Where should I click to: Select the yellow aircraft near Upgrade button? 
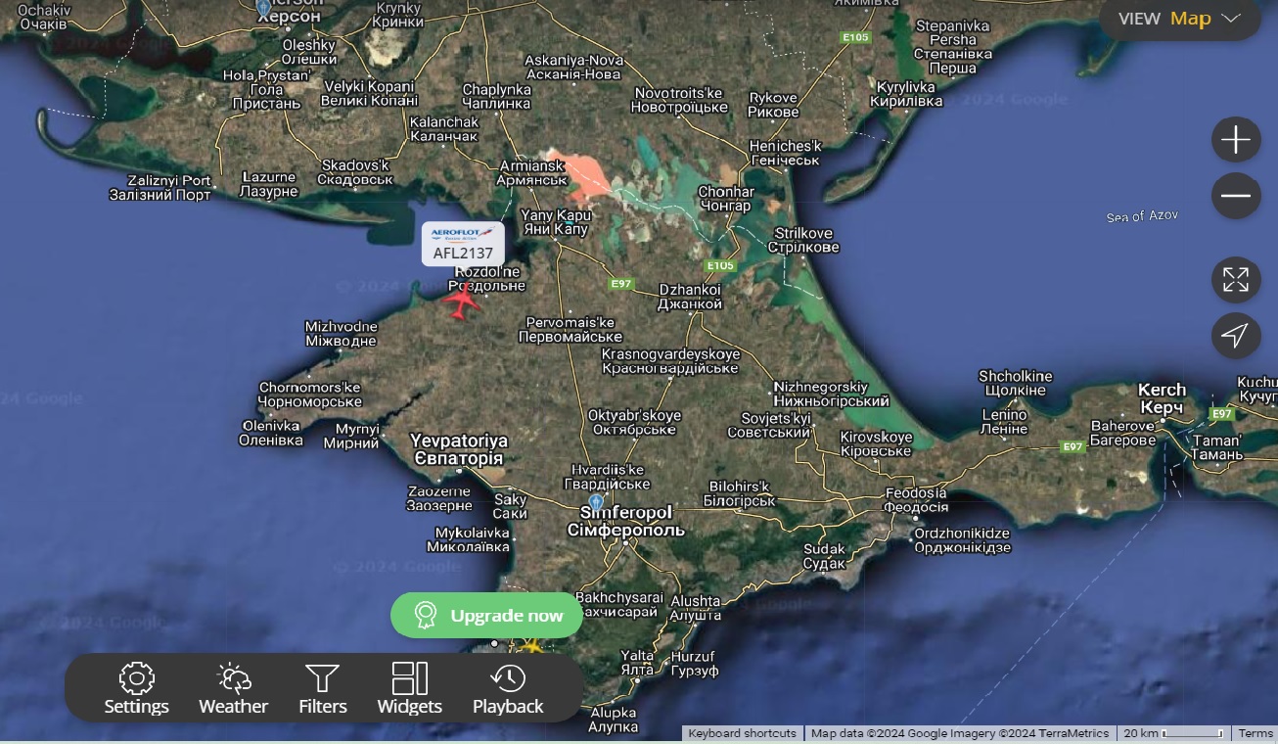pyautogui.click(x=531, y=645)
